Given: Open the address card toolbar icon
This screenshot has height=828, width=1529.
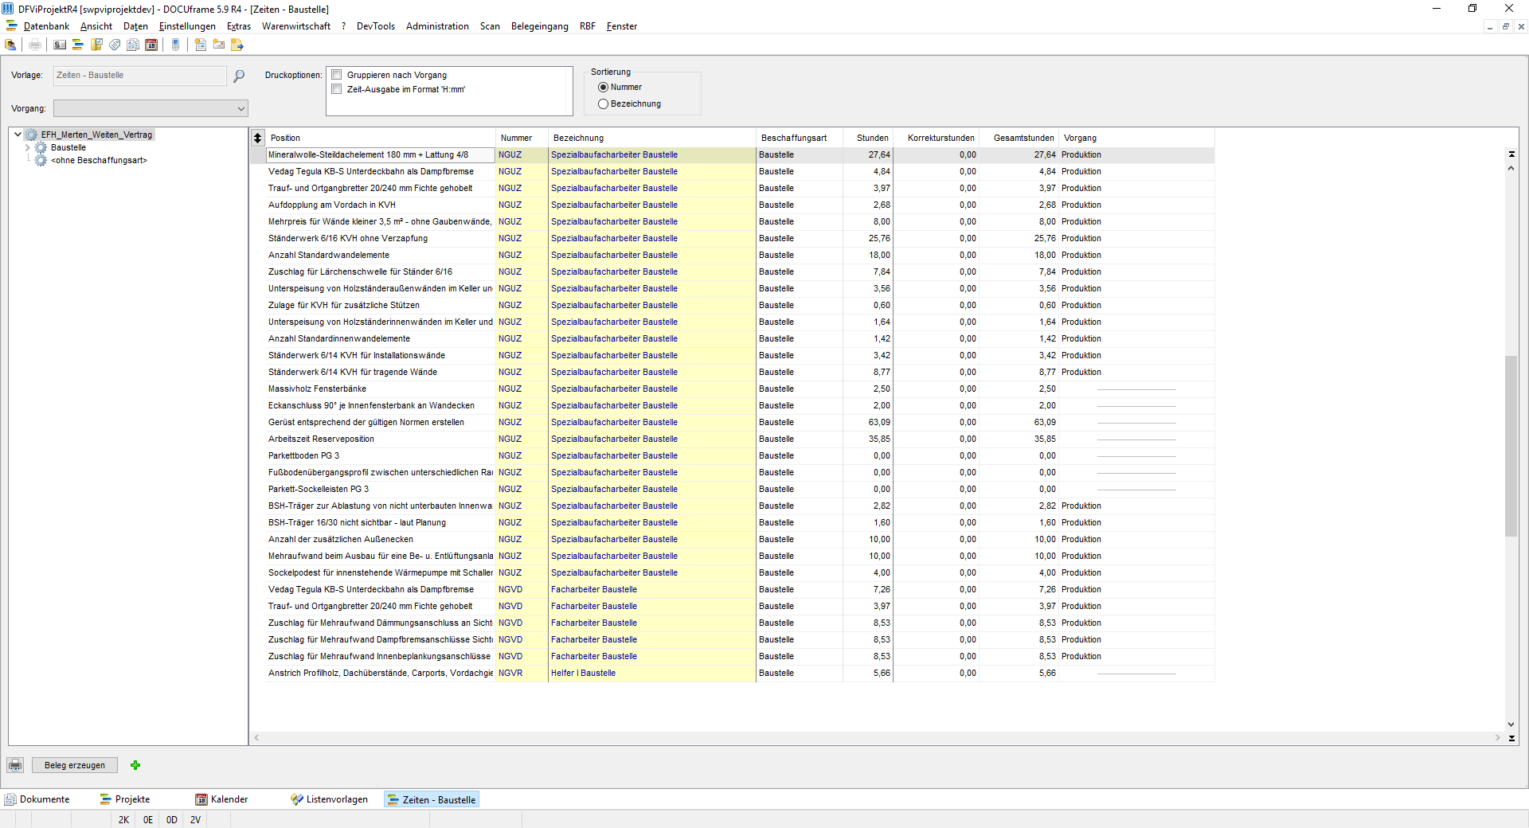Looking at the screenshot, I should point(60,45).
